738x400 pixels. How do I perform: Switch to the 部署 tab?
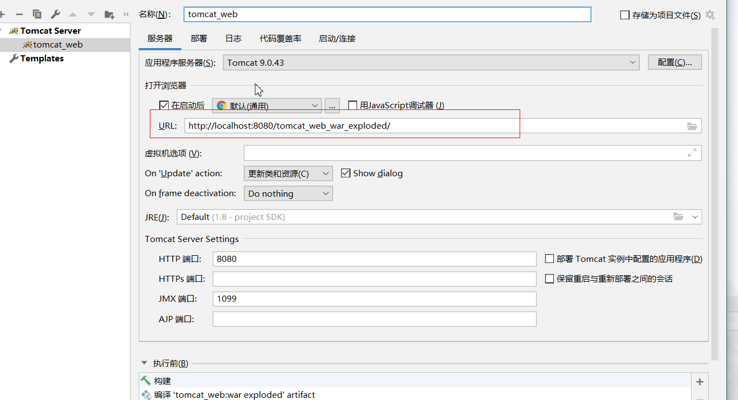coord(199,38)
